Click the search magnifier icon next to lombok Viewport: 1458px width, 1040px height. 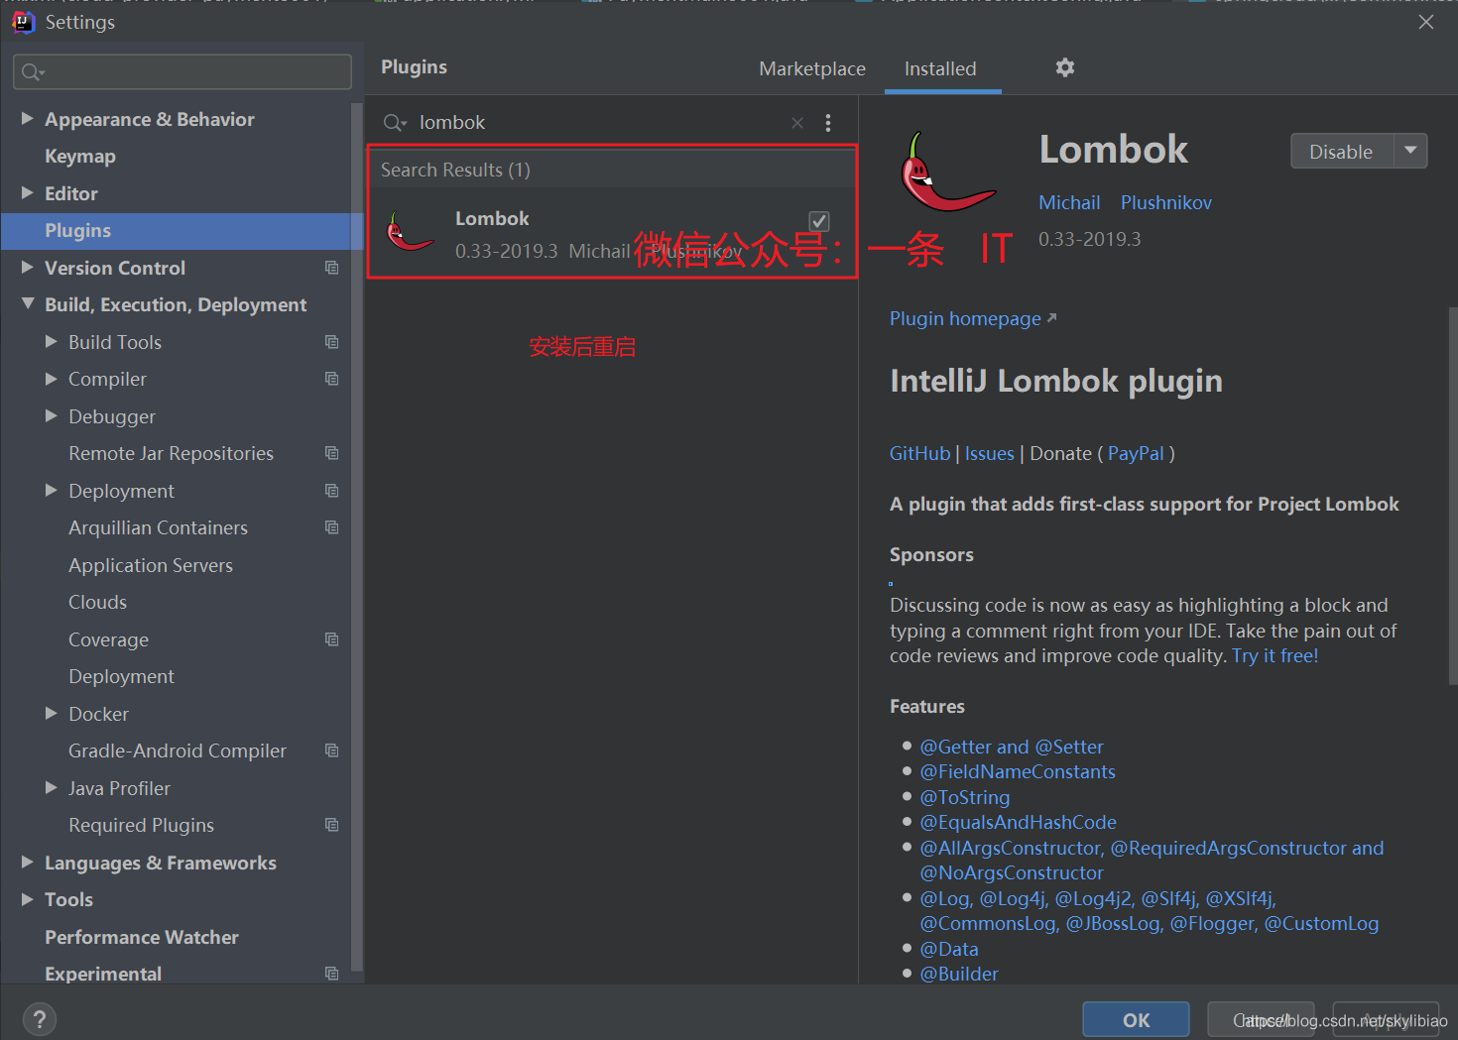394,123
